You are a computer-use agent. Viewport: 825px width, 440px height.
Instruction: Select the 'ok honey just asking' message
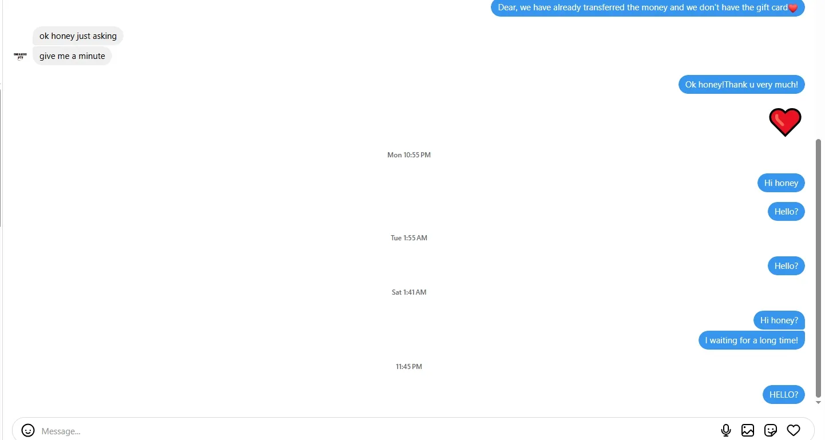point(78,36)
